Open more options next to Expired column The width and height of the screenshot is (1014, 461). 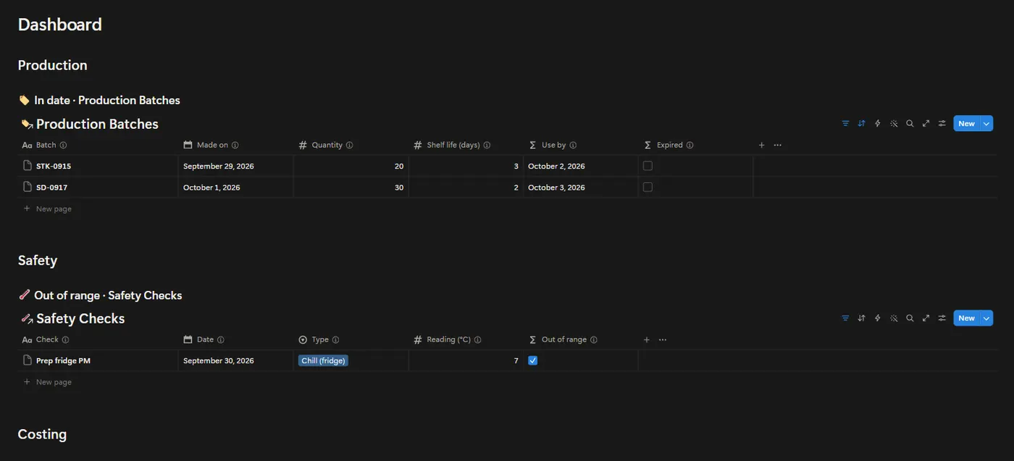[x=777, y=145]
